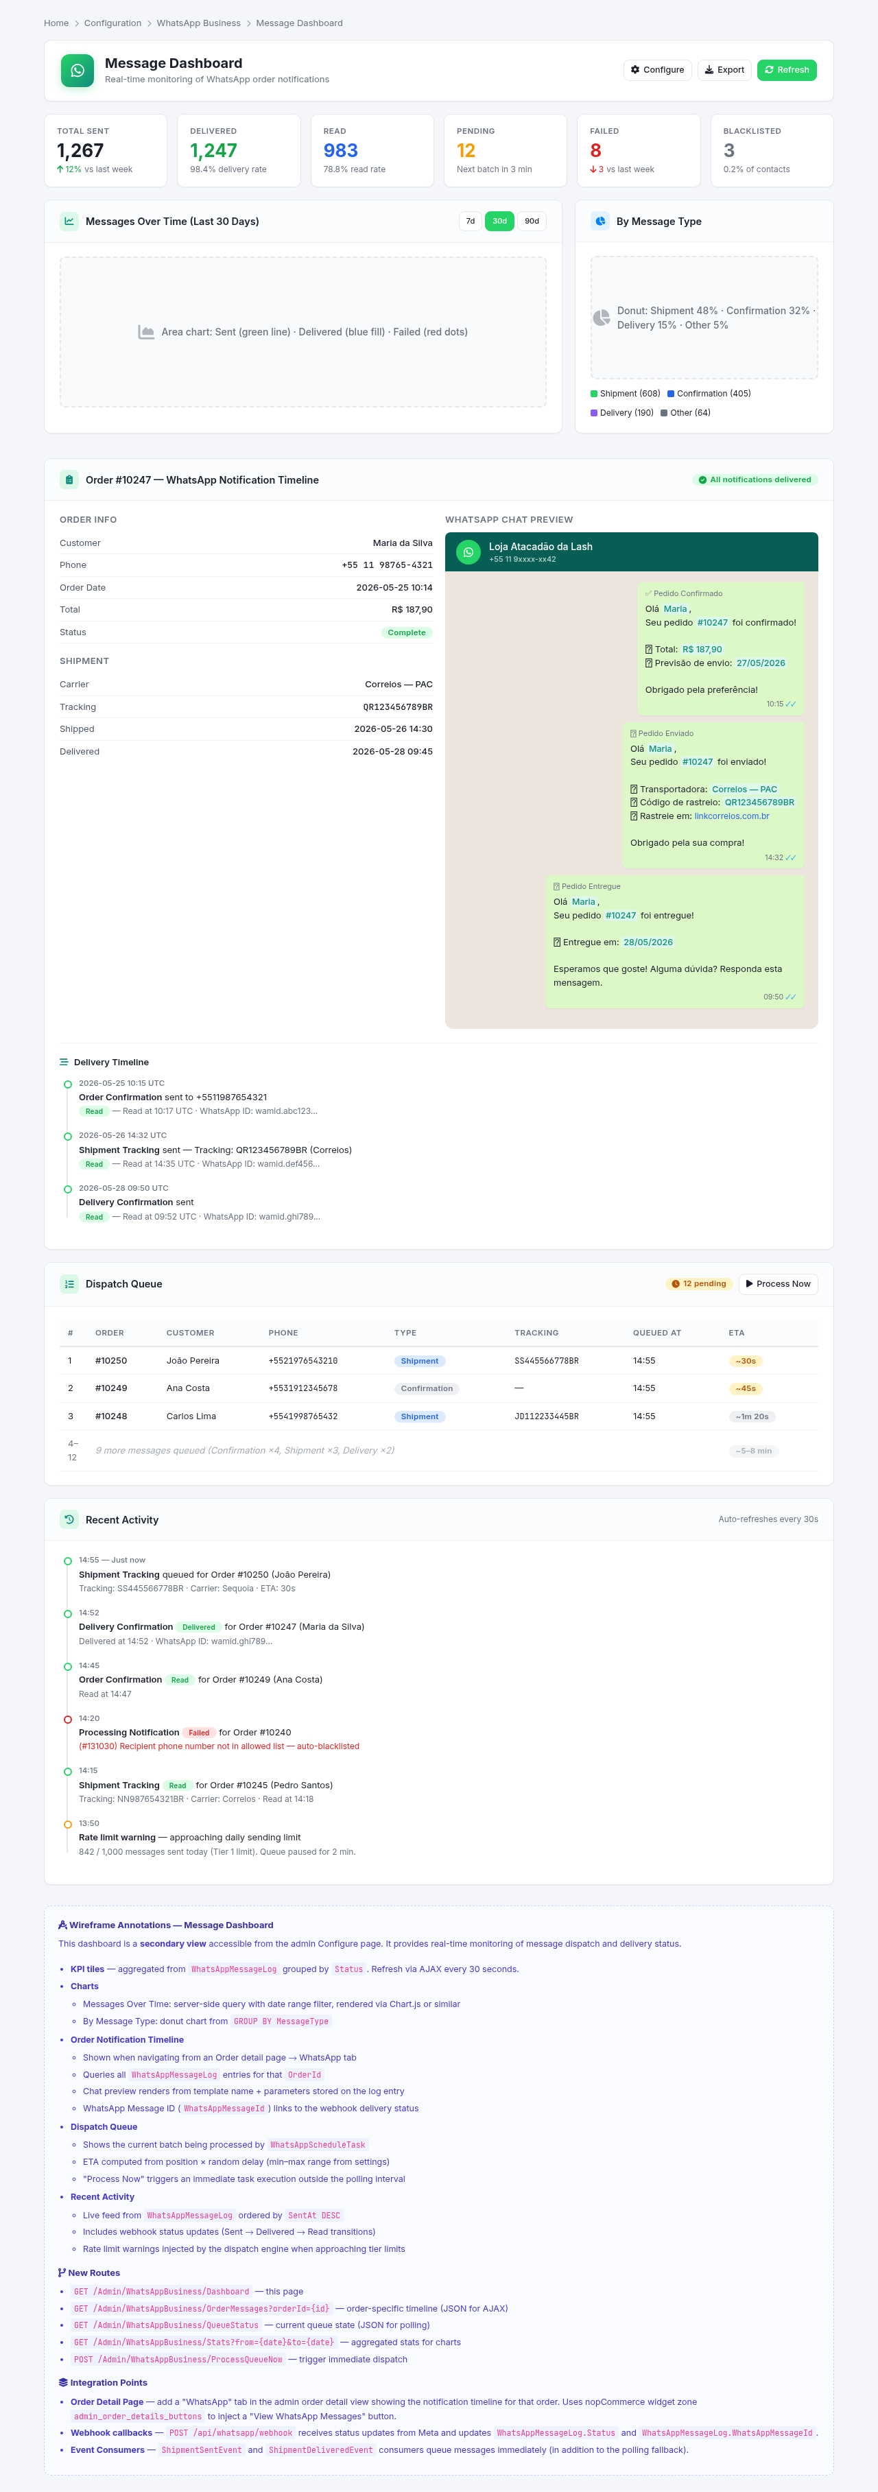Open the linkcorreios.com.br tracking link
878x2492 pixels.
click(732, 816)
